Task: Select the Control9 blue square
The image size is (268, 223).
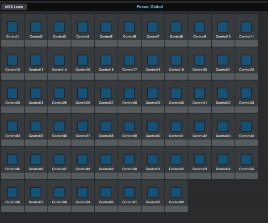Action: (200, 27)
